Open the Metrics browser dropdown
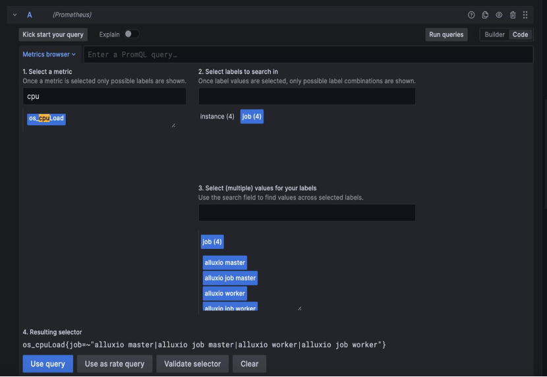 49,55
